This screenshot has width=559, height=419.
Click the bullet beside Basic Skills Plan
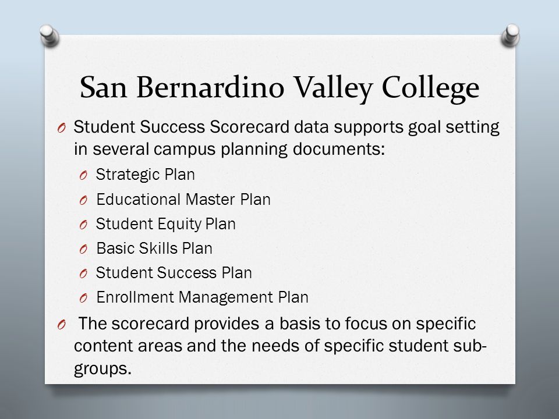click(x=83, y=250)
